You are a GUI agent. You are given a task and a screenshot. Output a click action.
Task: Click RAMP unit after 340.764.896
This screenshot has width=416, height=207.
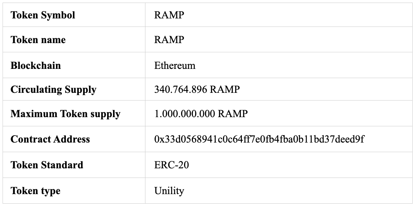[225, 90]
